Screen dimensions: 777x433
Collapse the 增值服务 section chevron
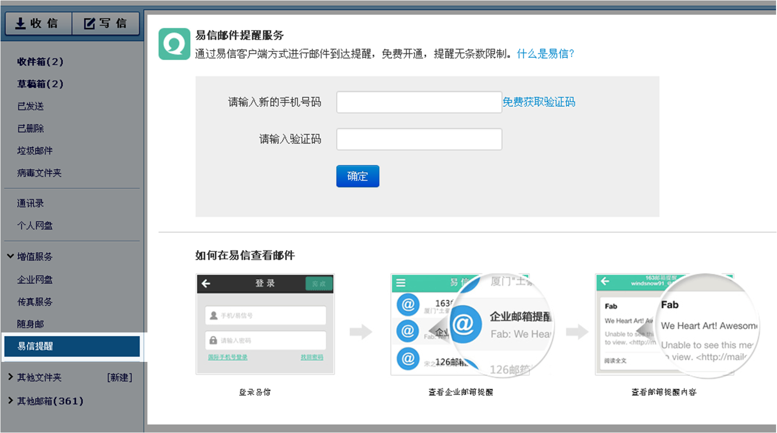pos(10,256)
